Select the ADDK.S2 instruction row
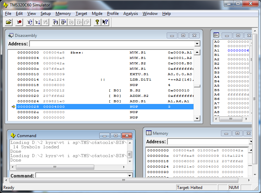The height and width of the screenshot is (193, 261). click(x=105, y=96)
